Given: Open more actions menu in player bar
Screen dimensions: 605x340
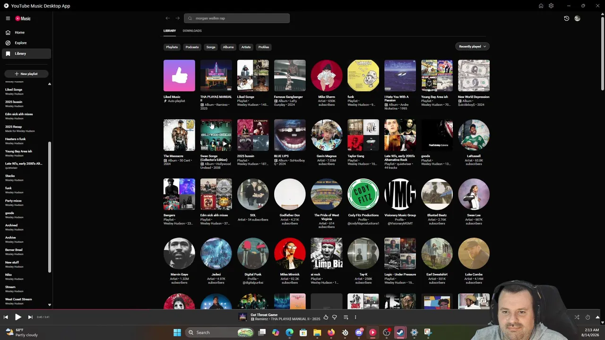Looking at the screenshot, I should 355,317.
